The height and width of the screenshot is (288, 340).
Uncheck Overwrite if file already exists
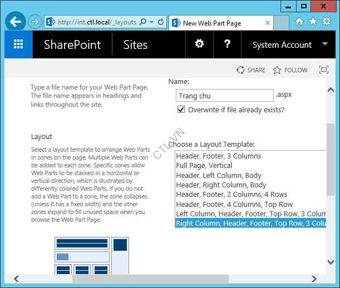(x=181, y=110)
